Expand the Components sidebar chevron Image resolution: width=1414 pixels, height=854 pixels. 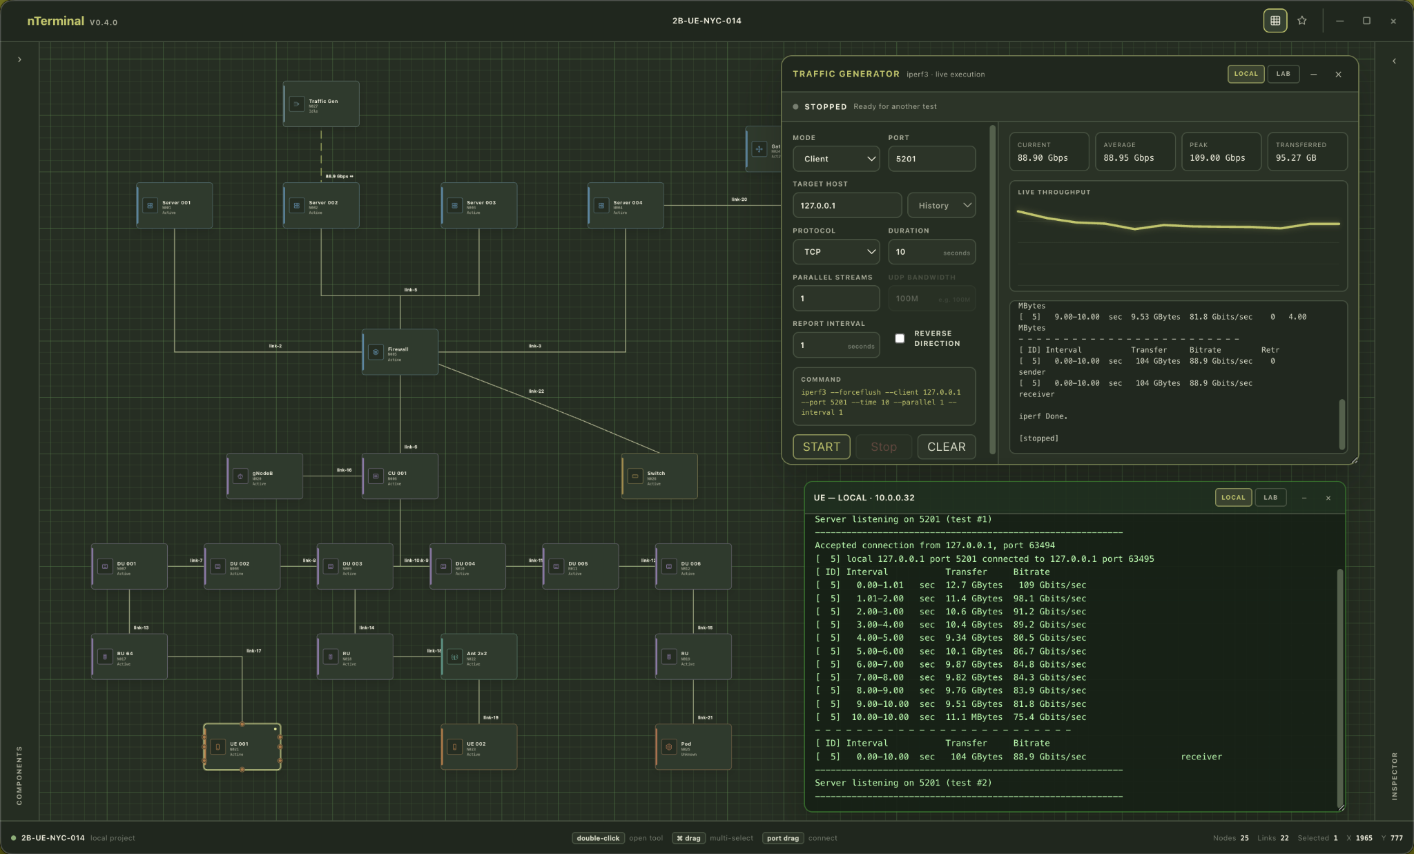[19, 60]
